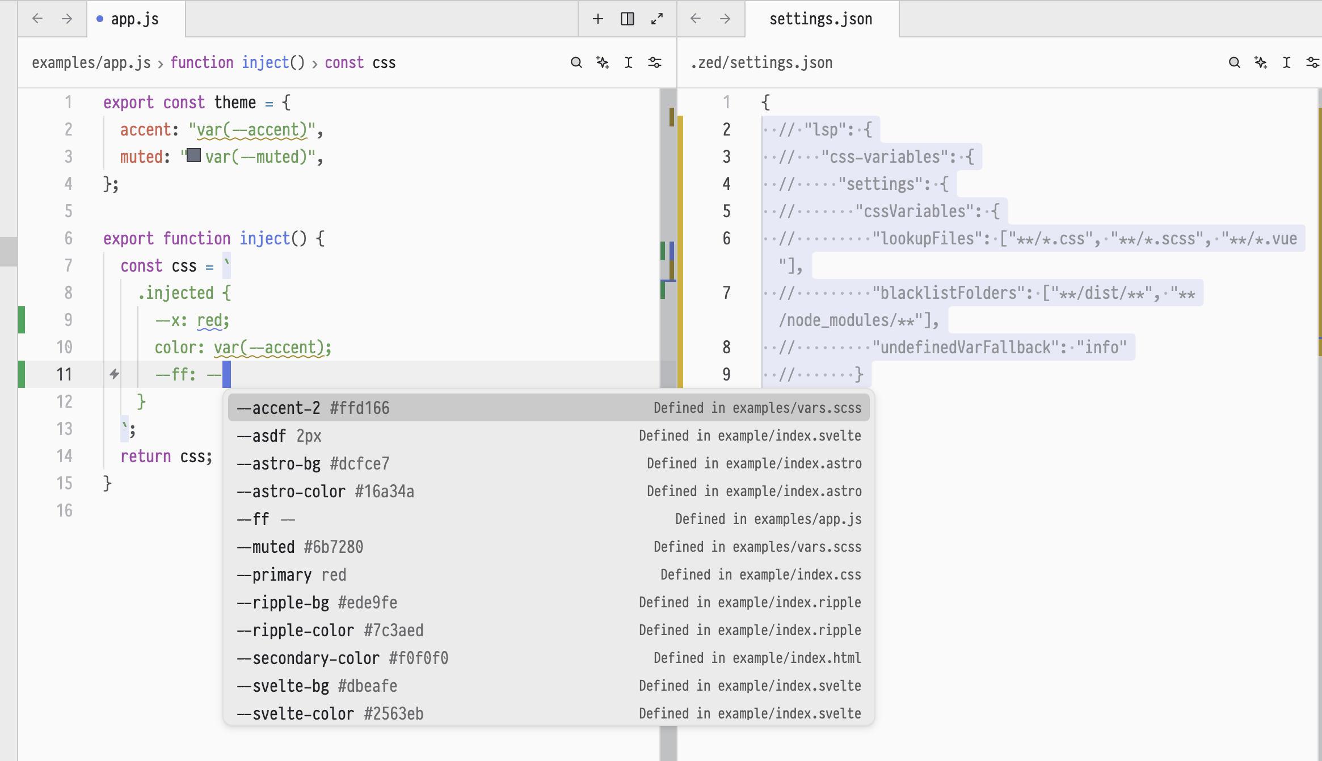Open editor controls sliders in settings.json toolbar
Image resolution: width=1322 pixels, height=761 pixels.
1313,62
